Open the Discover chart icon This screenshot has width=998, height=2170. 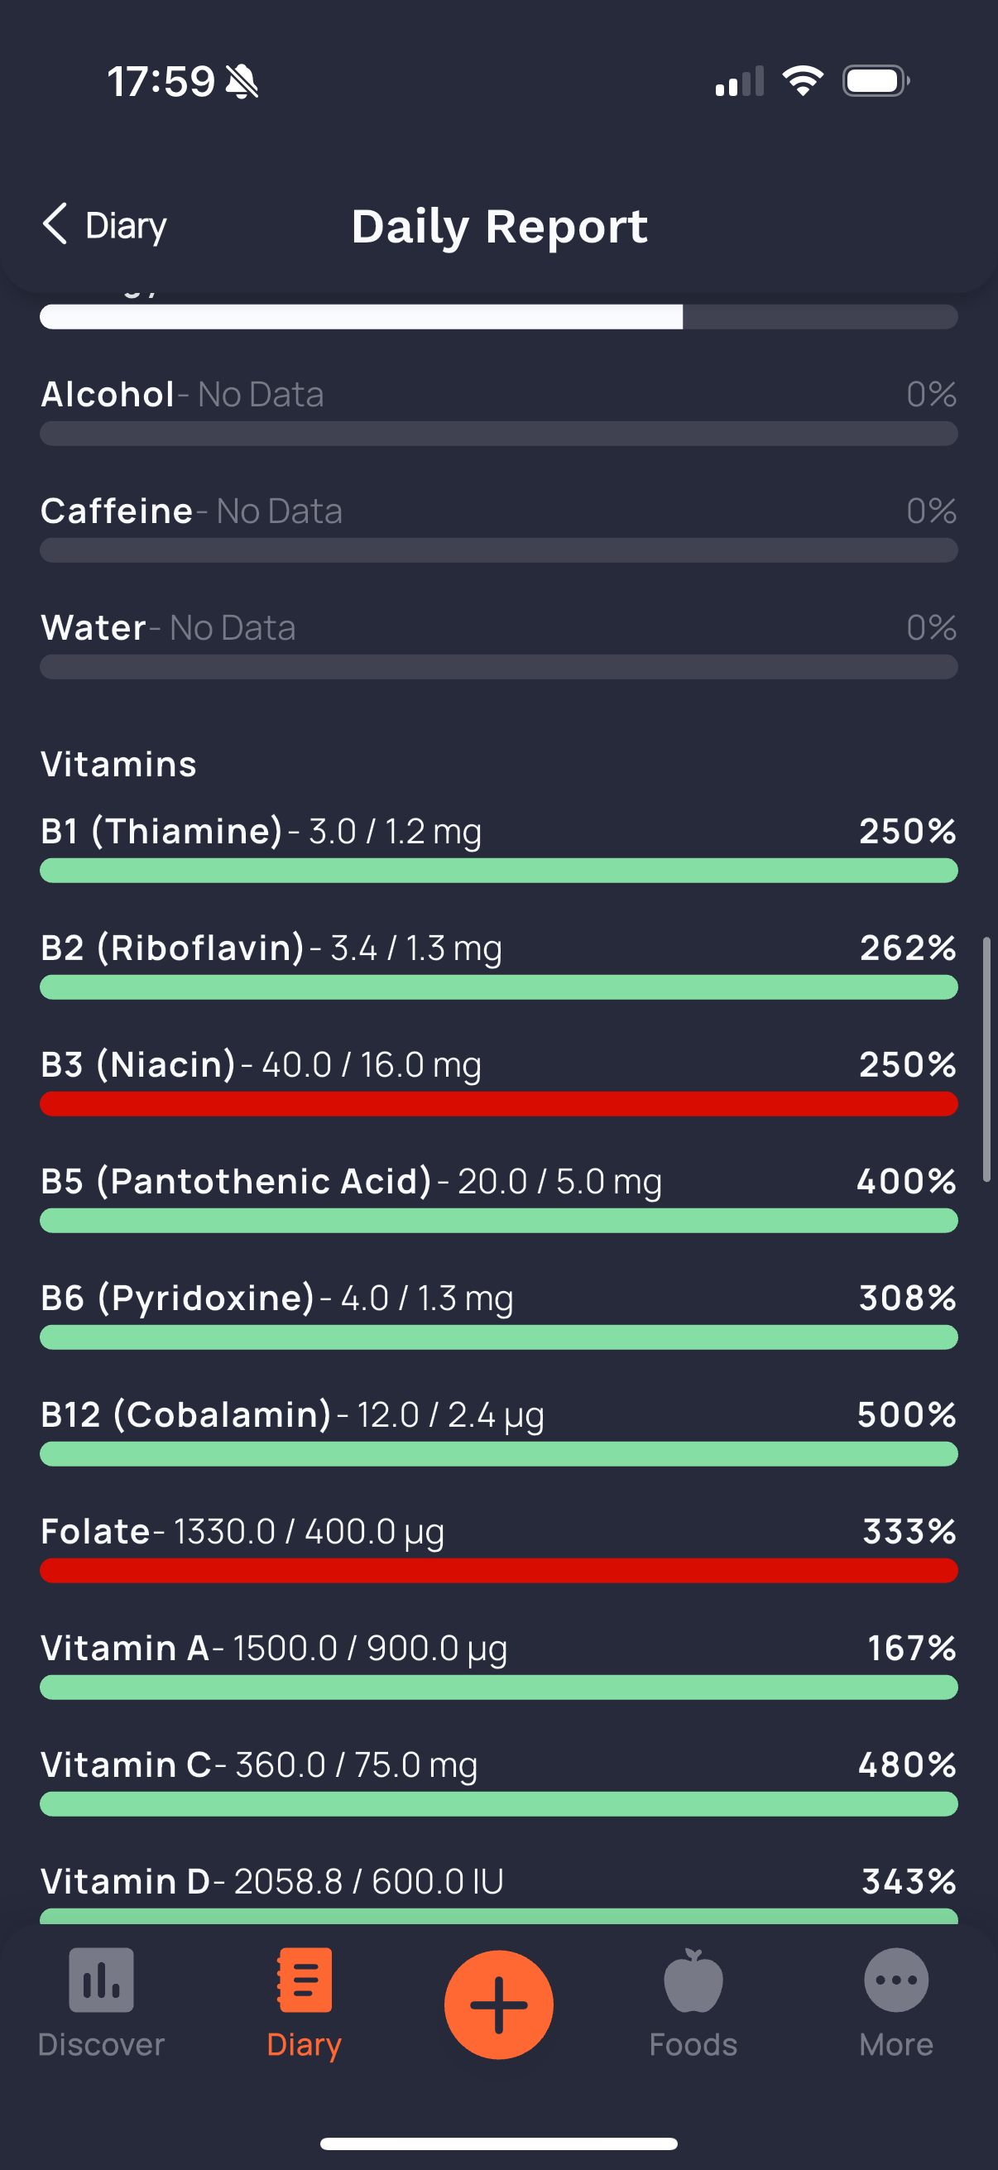coord(101,1980)
